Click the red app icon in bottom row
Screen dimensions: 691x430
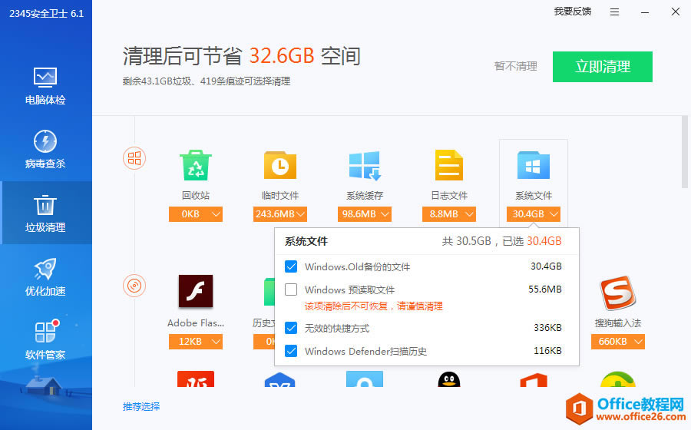coord(196,379)
